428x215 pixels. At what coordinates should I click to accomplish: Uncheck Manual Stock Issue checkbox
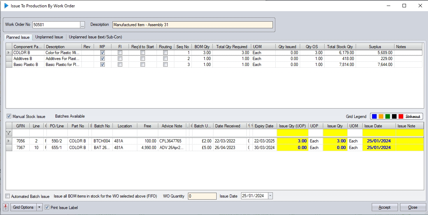[9, 117]
